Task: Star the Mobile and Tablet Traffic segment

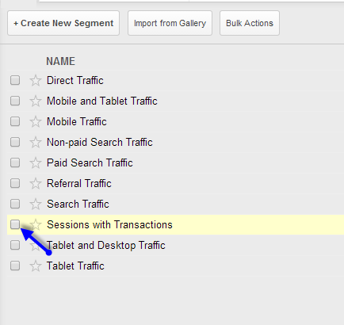Action: click(36, 101)
